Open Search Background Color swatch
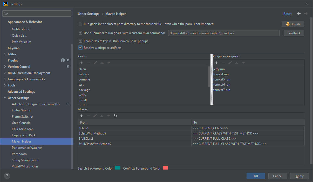The image size is (313, 182). point(118,168)
